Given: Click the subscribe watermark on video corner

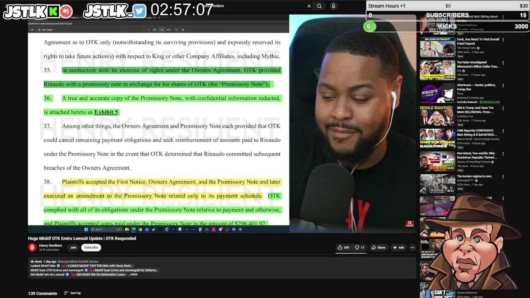Looking at the screenshot, I should [410, 223].
